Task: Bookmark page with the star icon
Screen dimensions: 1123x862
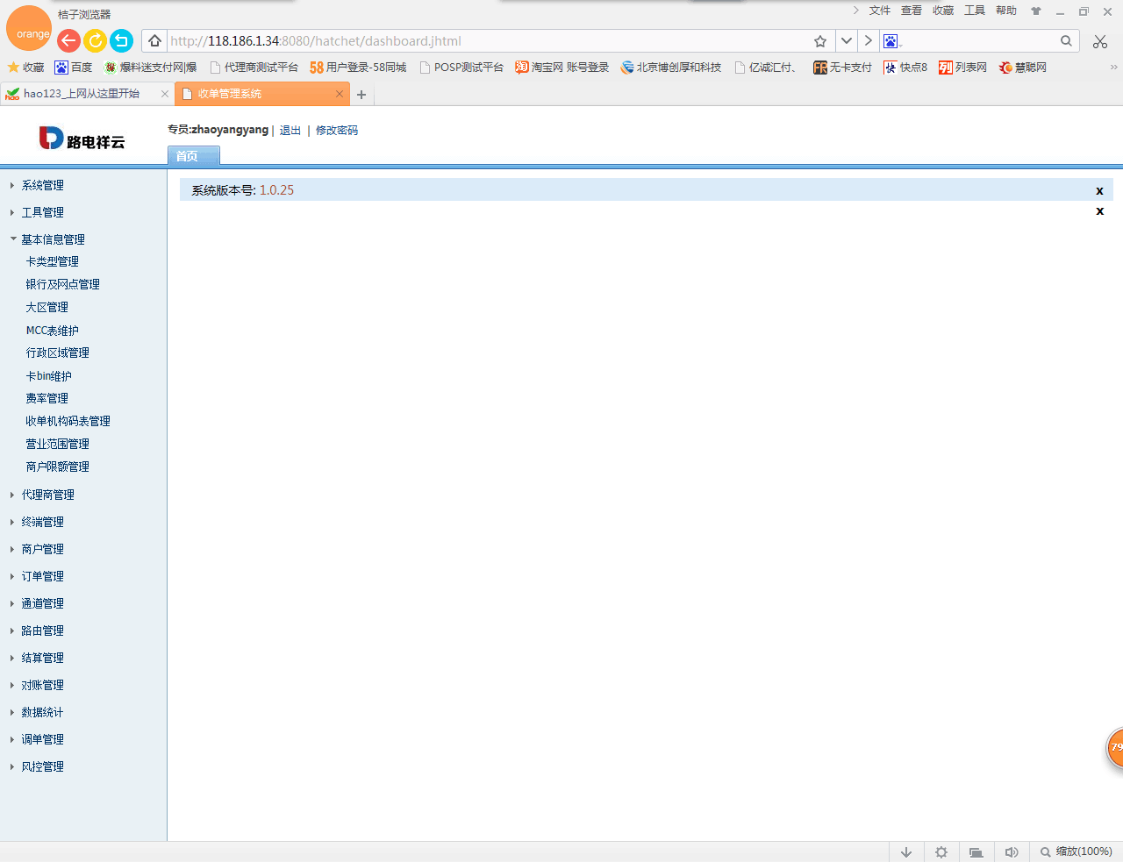Action: click(x=820, y=41)
